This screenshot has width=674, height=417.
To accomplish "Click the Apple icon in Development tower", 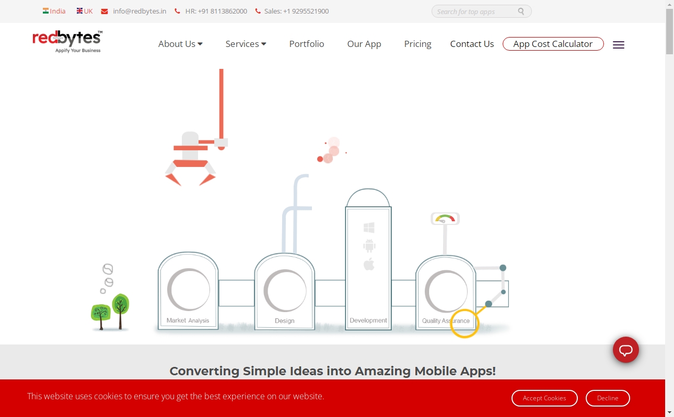I will point(369,264).
